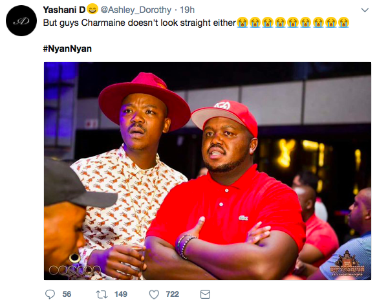
Task: View Yashani D's profile avatar
Action: [21, 21]
